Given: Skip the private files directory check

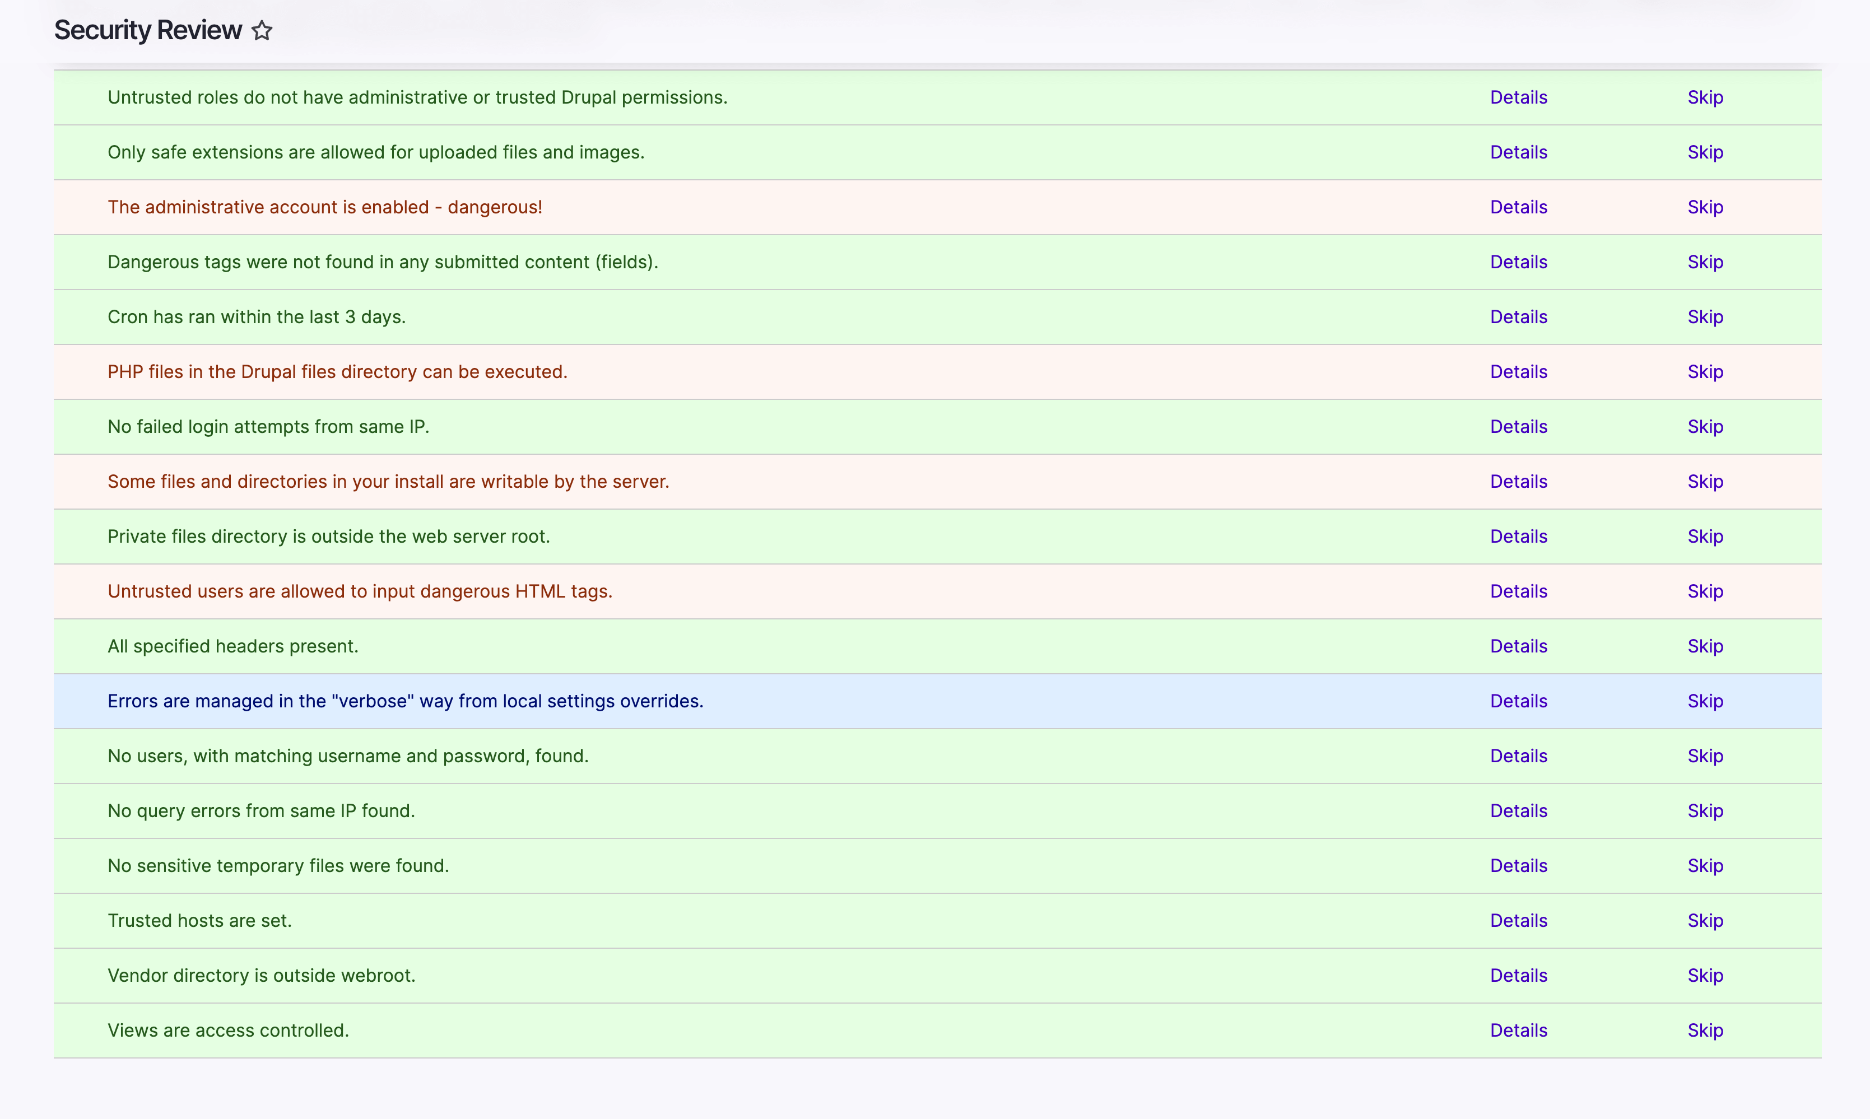Looking at the screenshot, I should (x=1706, y=535).
